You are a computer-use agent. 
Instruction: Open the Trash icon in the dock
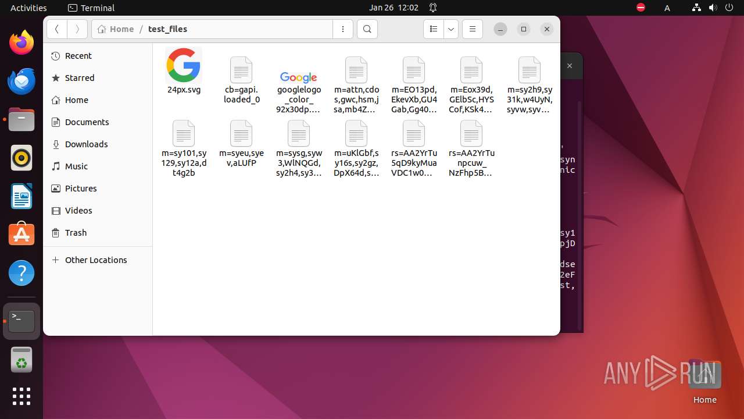coord(22,360)
